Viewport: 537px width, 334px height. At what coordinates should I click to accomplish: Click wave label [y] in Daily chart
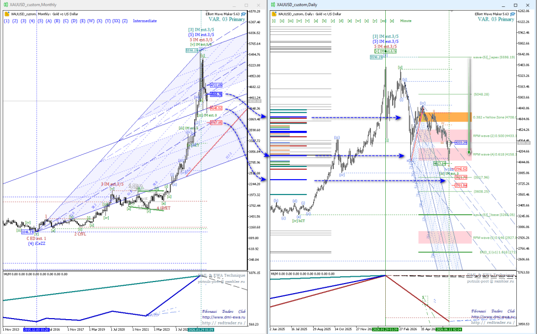pyautogui.click(x=375, y=21)
